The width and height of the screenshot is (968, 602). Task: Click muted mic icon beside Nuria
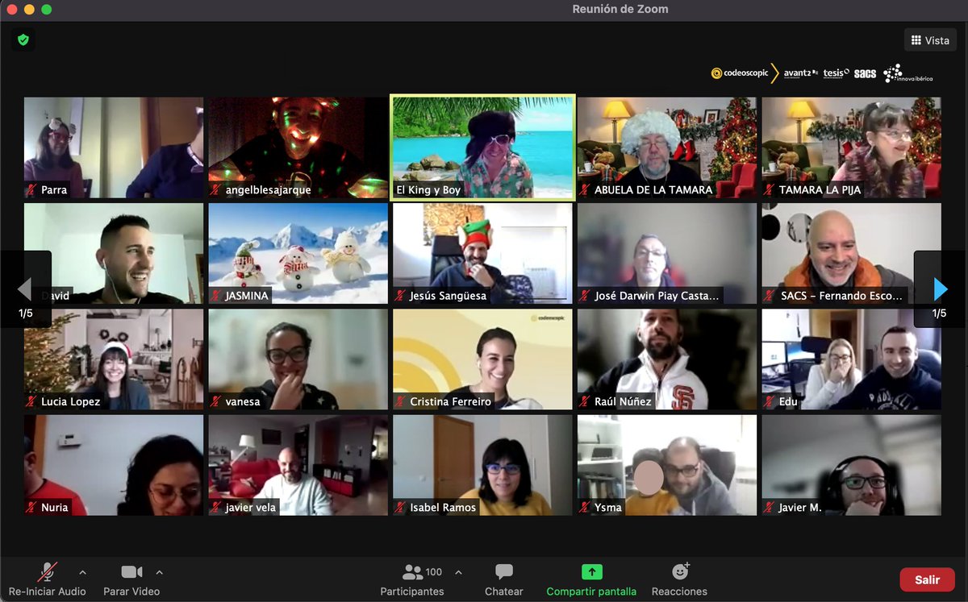coord(31,507)
